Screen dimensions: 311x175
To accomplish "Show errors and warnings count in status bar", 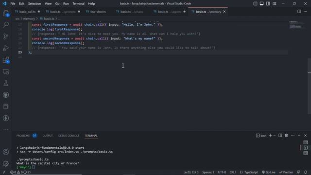I will [20, 172].
